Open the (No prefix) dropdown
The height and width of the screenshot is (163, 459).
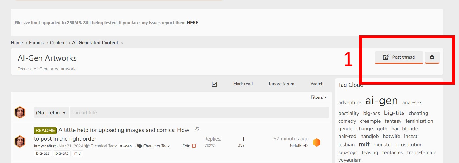pos(51,113)
